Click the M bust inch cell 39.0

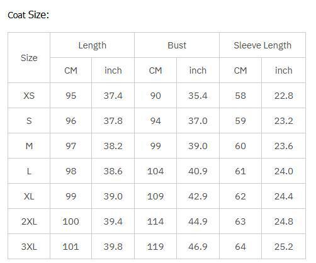(x=198, y=146)
